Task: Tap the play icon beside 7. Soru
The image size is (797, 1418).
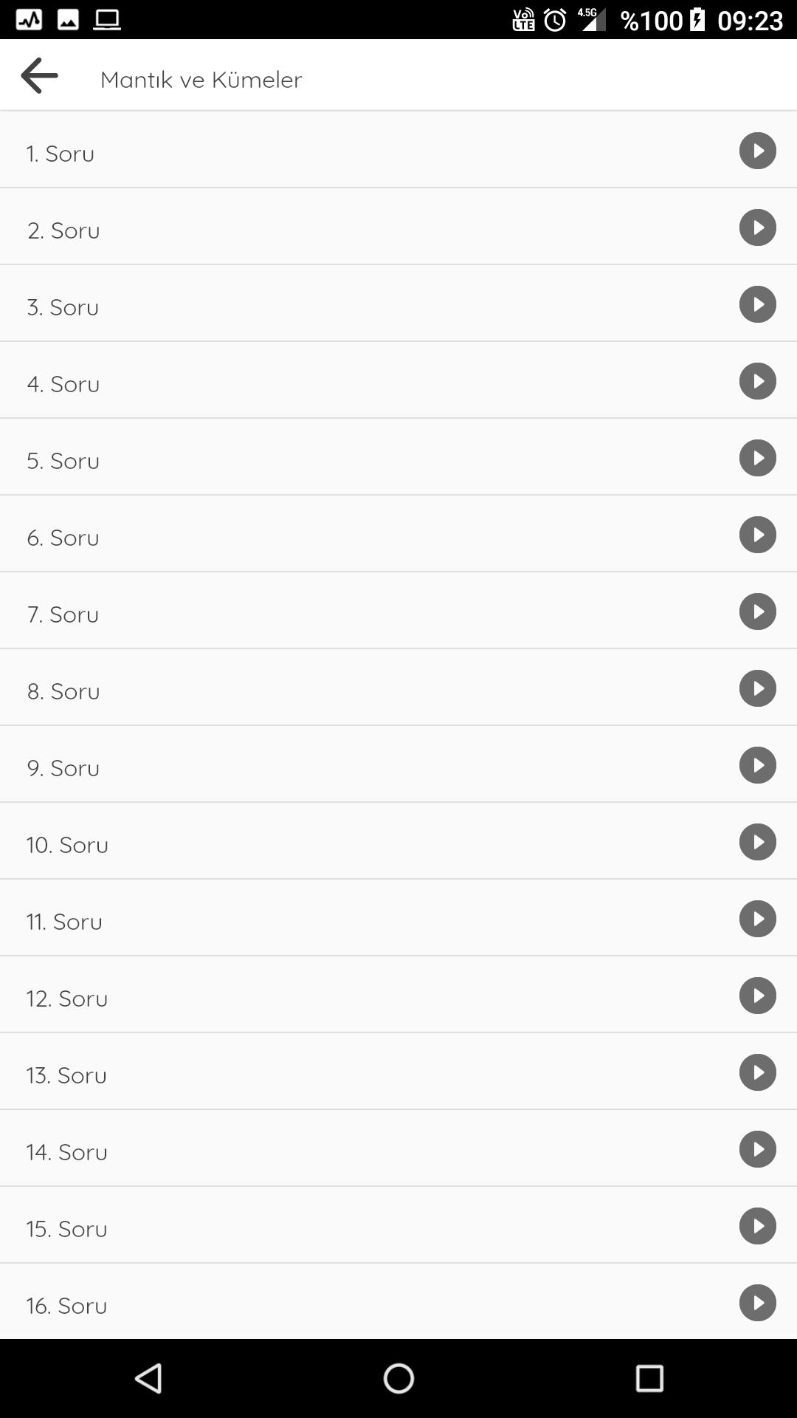Action: [x=758, y=612]
